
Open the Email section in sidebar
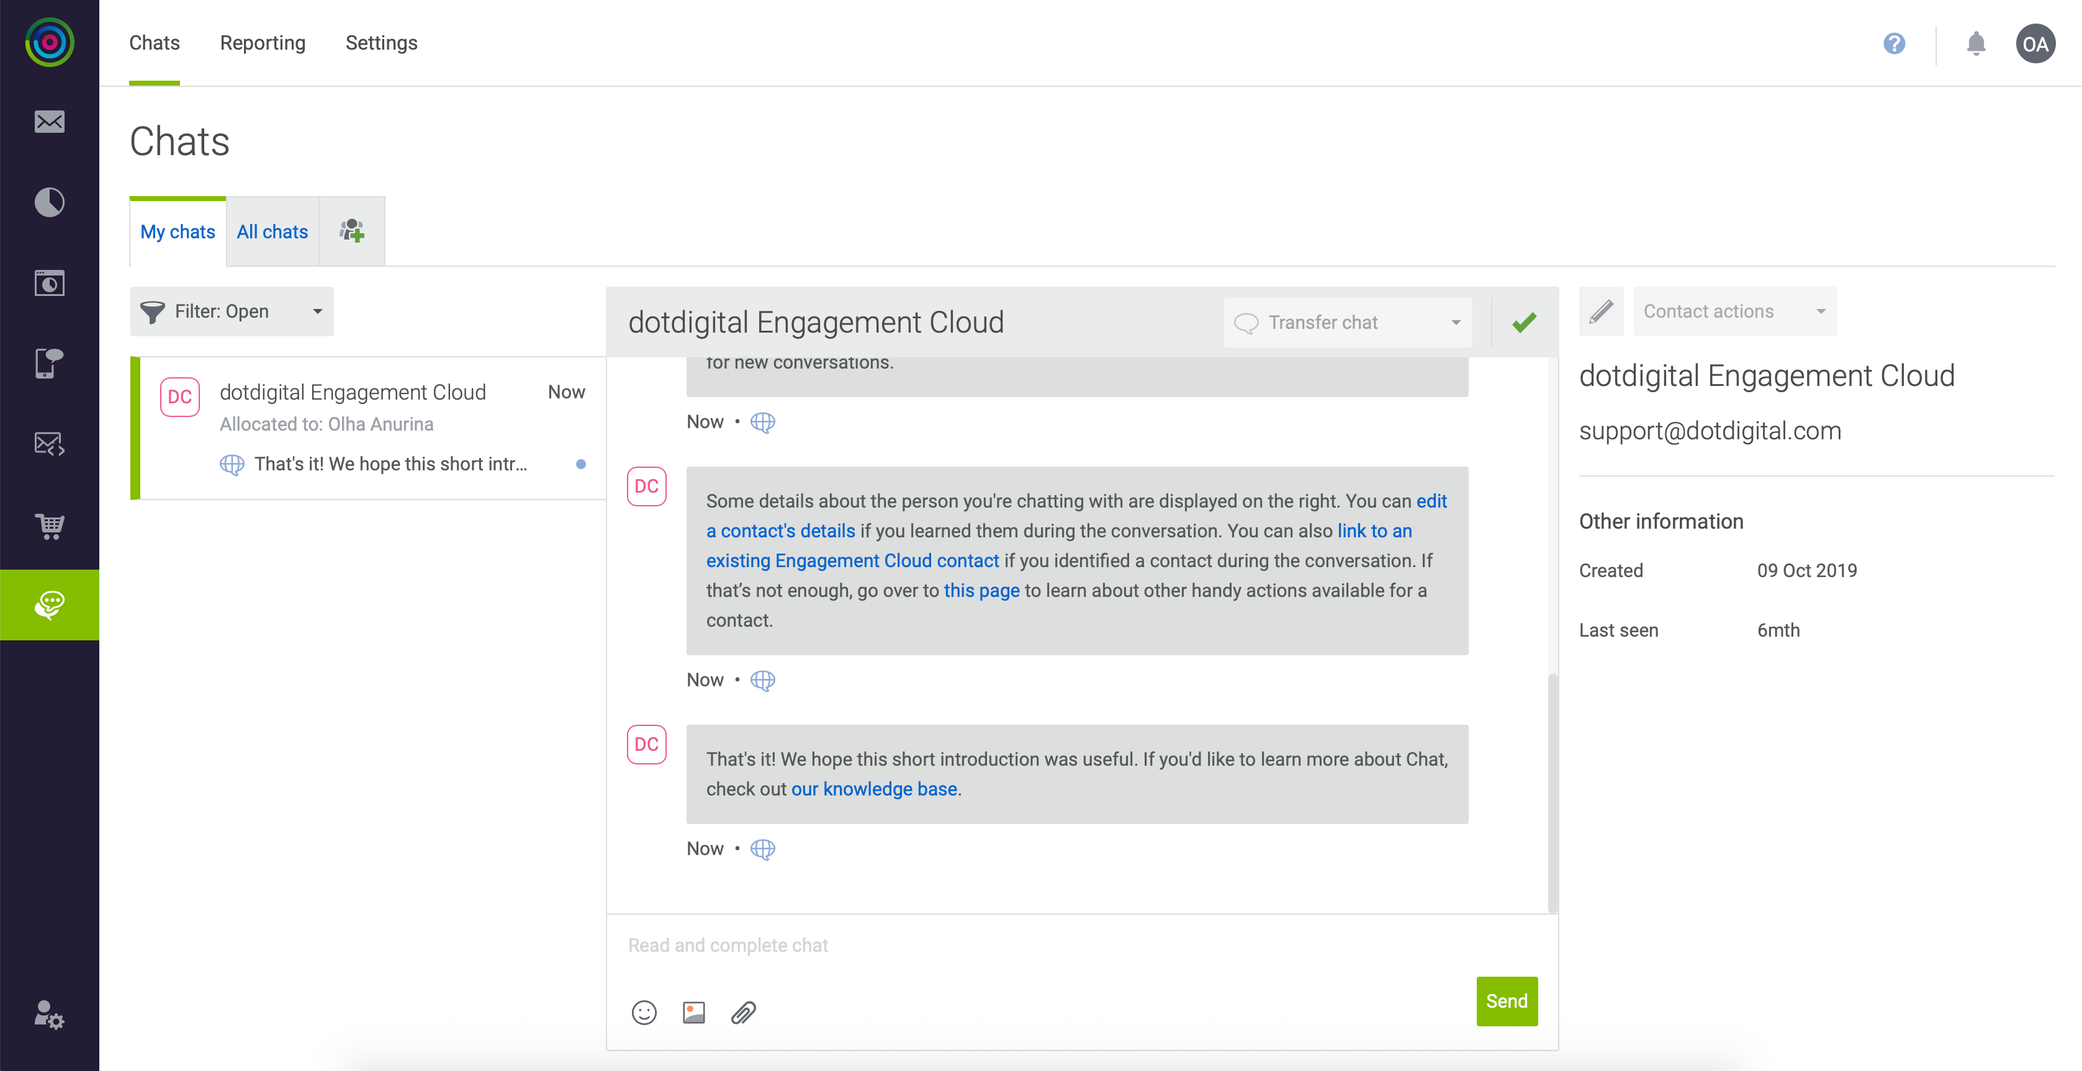pos(49,121)
